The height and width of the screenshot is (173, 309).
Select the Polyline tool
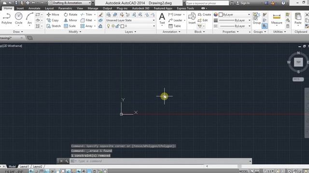pos(6,18)
